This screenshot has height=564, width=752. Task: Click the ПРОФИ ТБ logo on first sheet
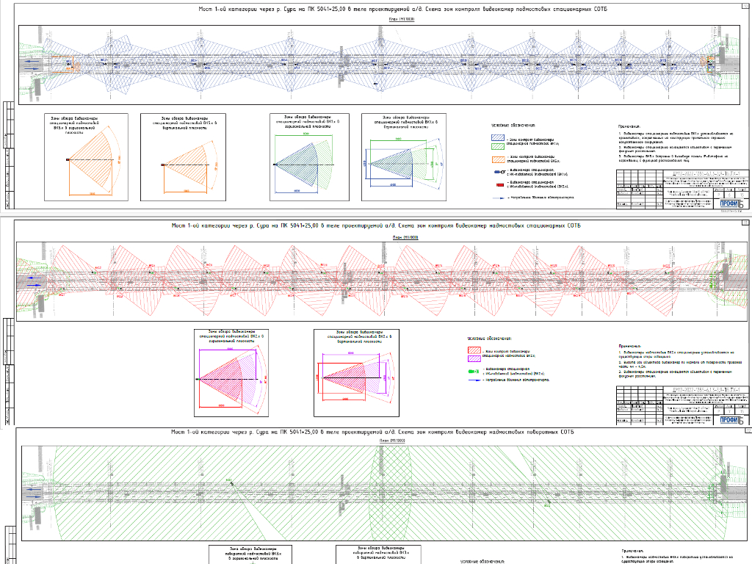pyautogui.click(x=731, y=203)
